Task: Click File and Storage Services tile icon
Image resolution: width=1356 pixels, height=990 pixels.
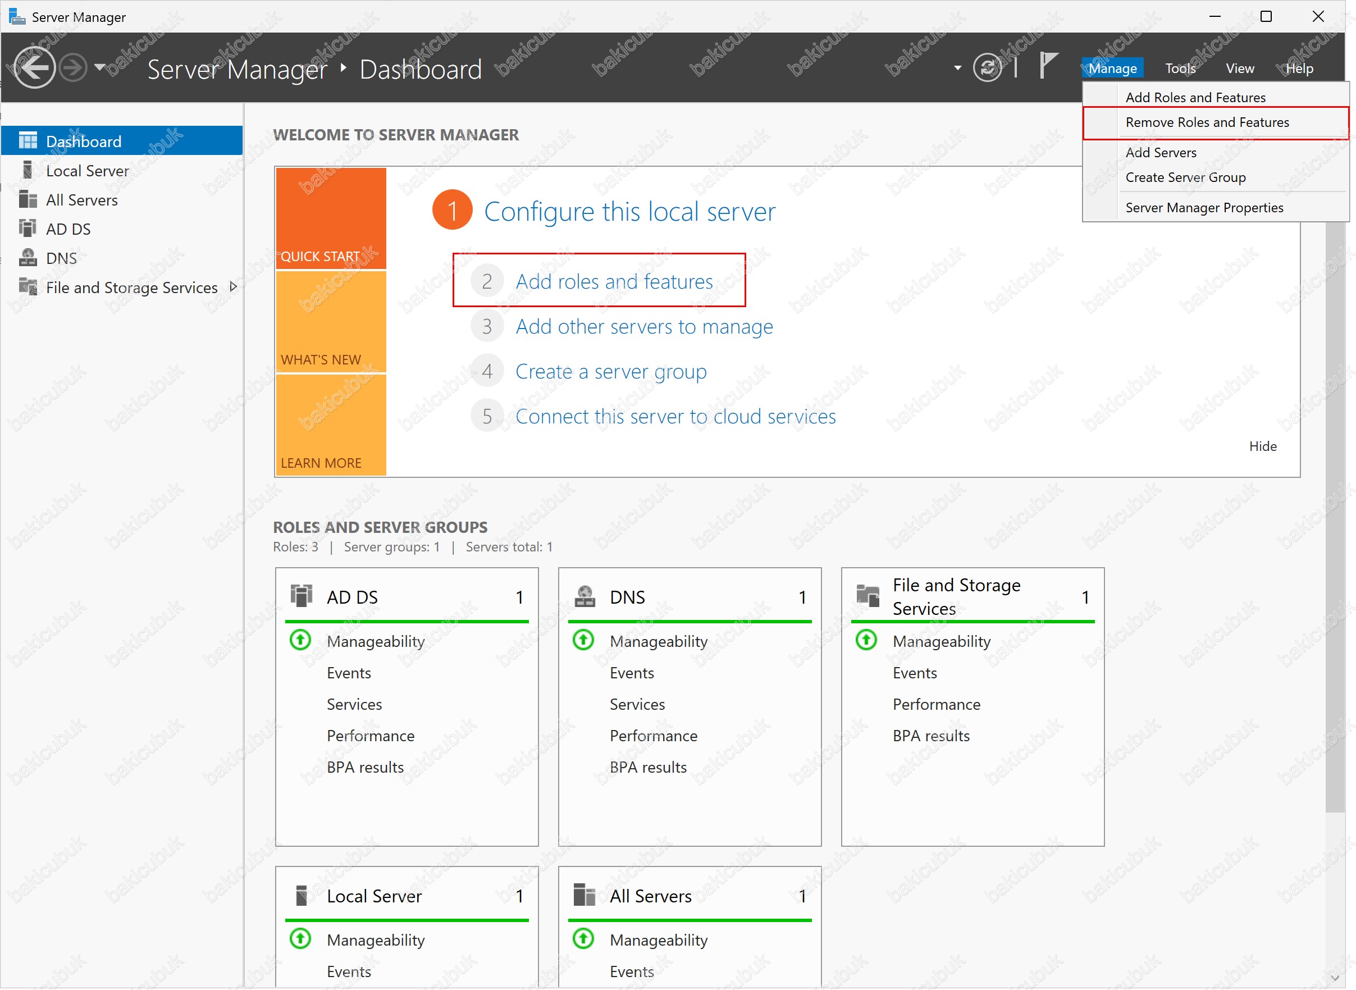Action: pyautogui.click(x=868, y=596)
